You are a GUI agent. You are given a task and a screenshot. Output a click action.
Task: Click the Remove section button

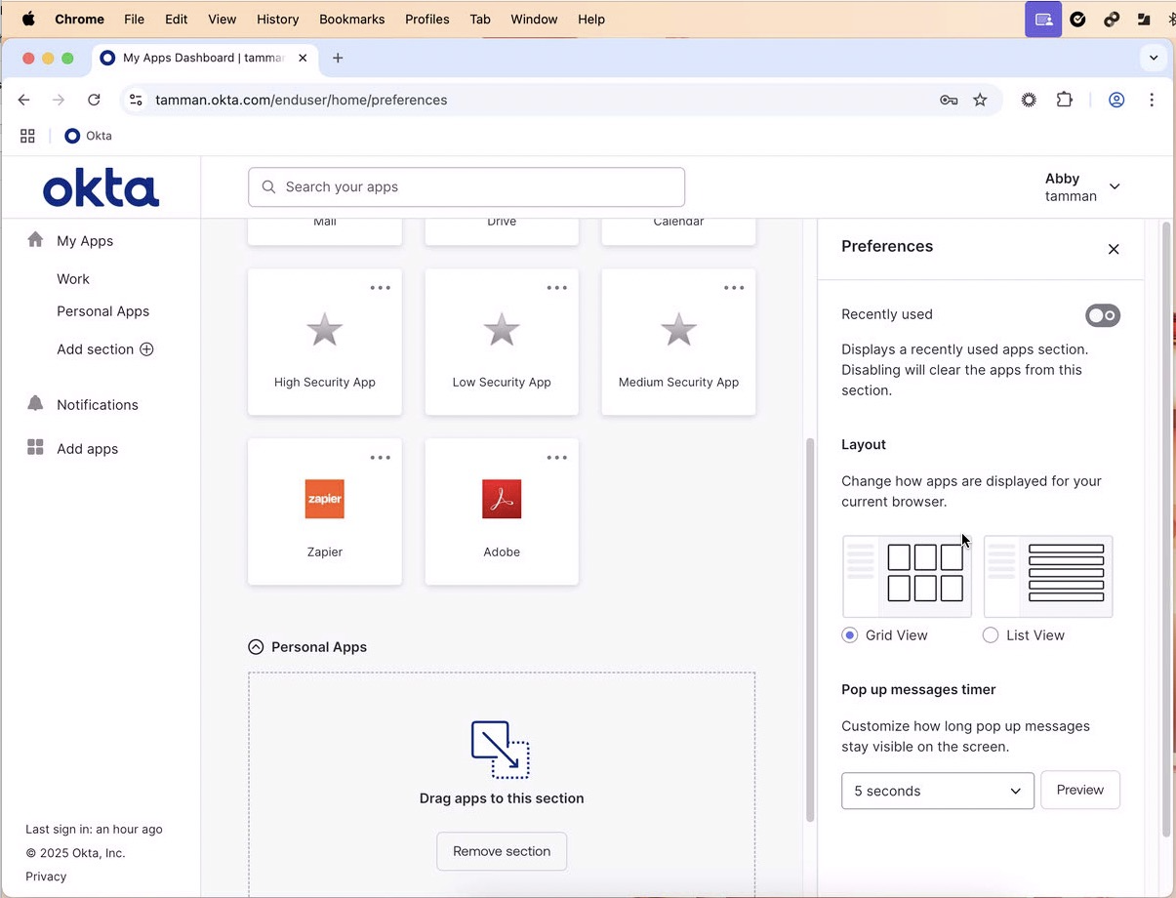coord(502,851)
